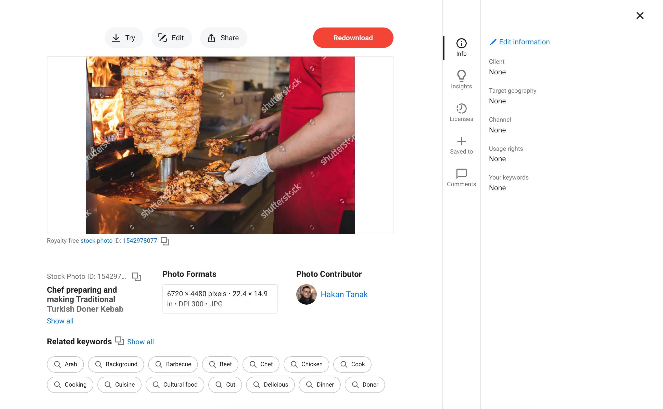Open Hakan Tanak contributor profile link
This screenshot has height=409, width=663.
coord(344,294)
